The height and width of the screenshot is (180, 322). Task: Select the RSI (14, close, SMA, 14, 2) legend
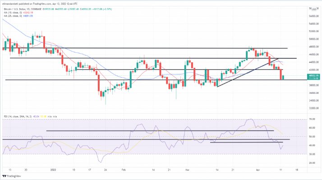[x=18, y=116]
